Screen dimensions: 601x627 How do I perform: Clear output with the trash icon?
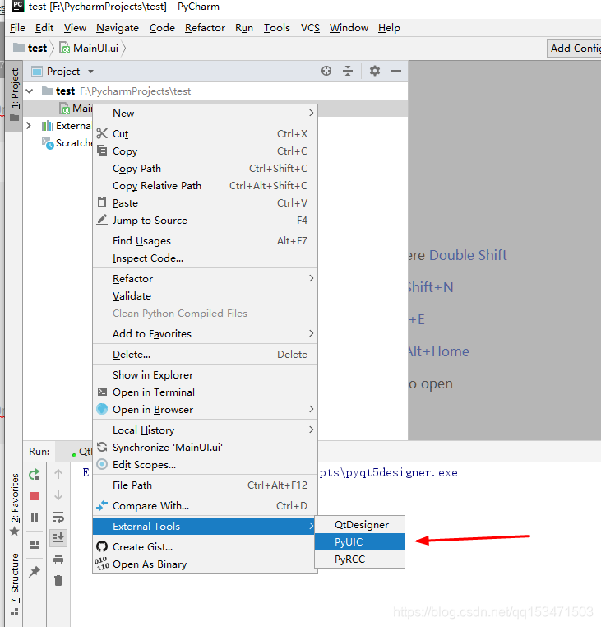58,581
